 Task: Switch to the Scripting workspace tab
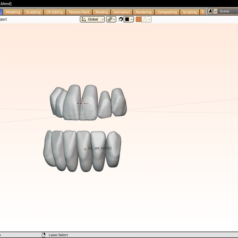[190, 12]
